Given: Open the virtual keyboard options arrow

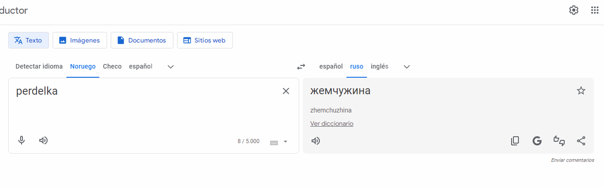Looking at the screenshot, I should pyautogui.click(x=286, y=142).
